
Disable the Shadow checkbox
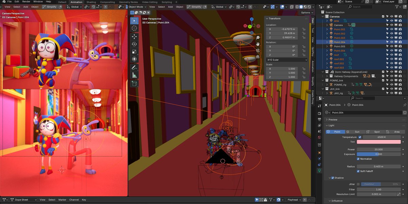pos(333,178)
